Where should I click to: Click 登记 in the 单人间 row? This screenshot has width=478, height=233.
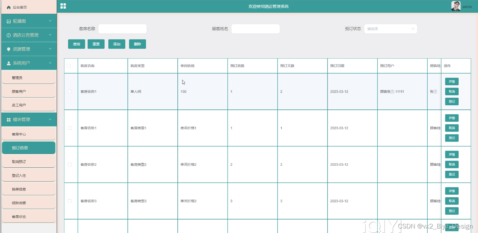coord(452,101)
